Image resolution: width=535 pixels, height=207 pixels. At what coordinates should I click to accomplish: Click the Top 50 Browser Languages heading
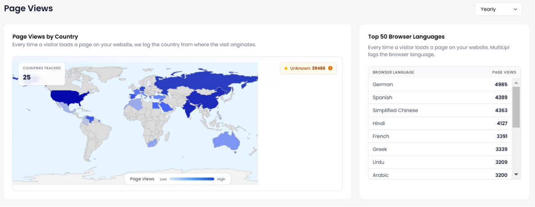coord(407,36)
